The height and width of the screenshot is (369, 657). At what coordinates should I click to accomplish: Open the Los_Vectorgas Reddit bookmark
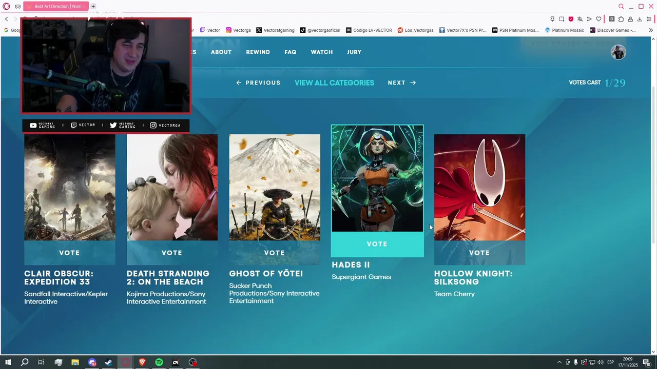416,30
